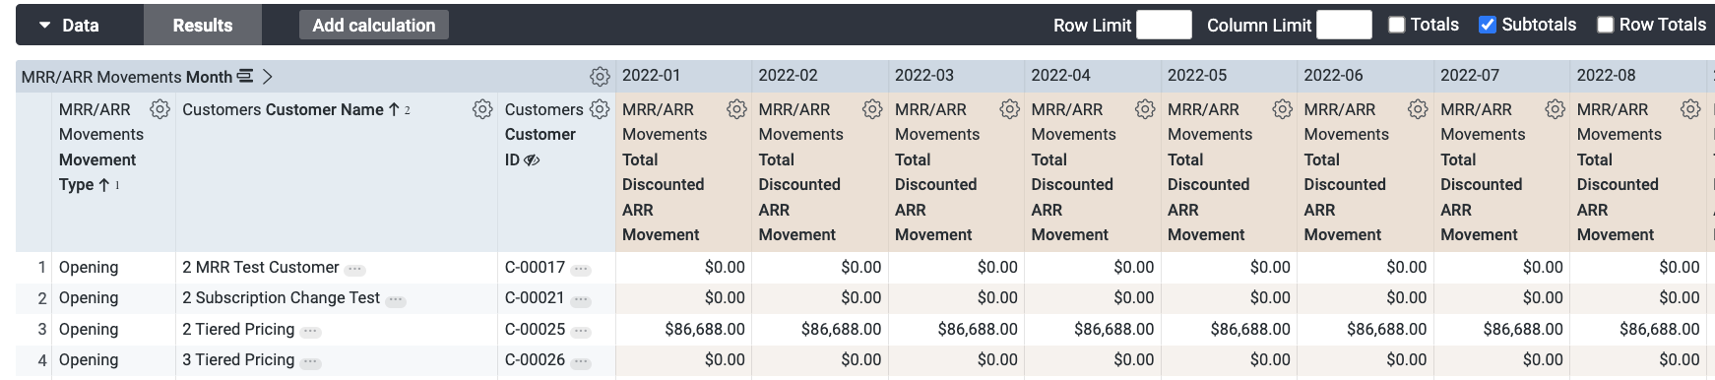Viewport: 1715px width, 380px height.
Task: Open gear settings for Customer ID column
Action: (x=600, y=109)
